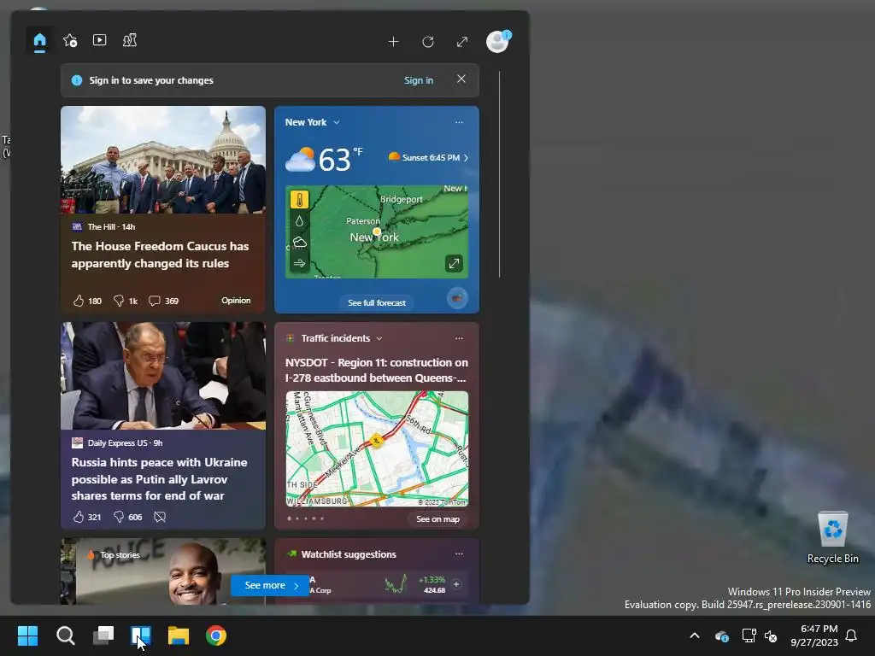Open taskbar Search
This screenshot has height=656, width=875.
pos(65,635)
